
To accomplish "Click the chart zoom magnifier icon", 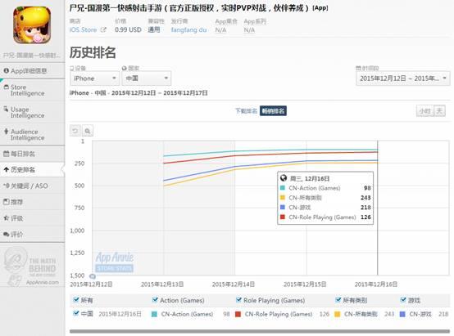I will 88,131.
